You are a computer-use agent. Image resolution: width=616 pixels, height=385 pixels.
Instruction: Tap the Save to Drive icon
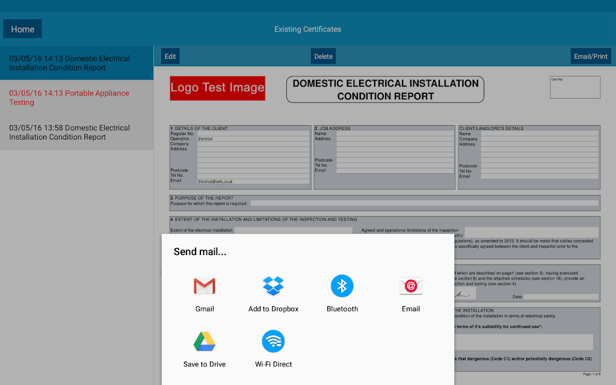pos(205,342)
